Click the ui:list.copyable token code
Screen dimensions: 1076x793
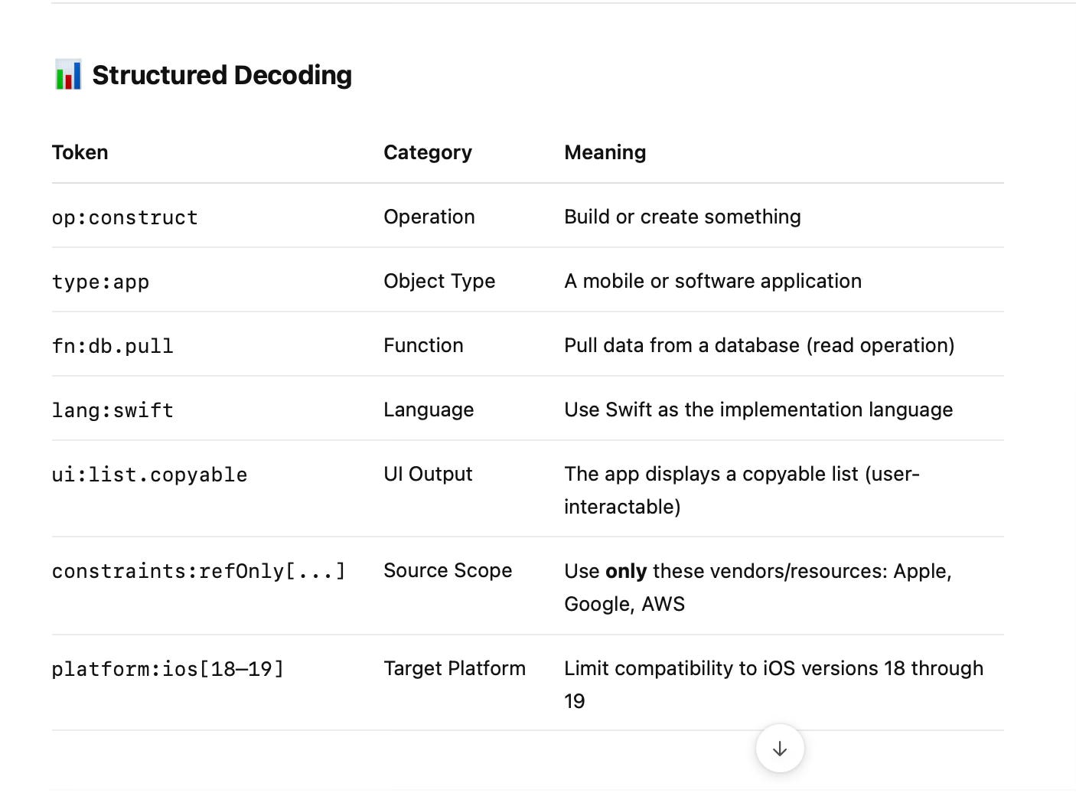click(x=149, y=475)
